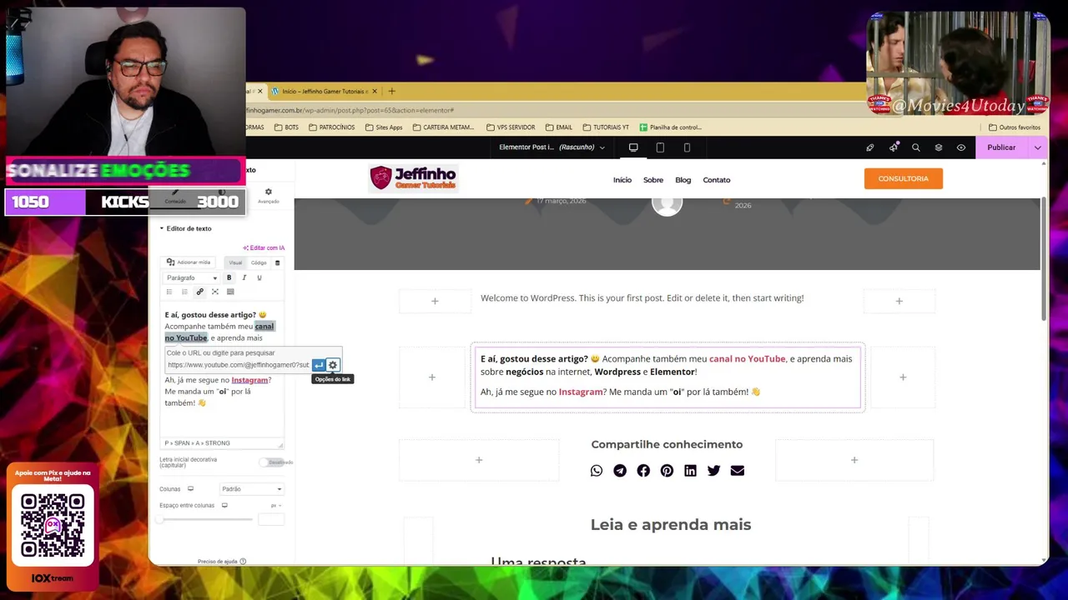This screenshot has height=600, width=1068.
Task: Click the dynamic tags database icon
Action: tap(278, 262)
